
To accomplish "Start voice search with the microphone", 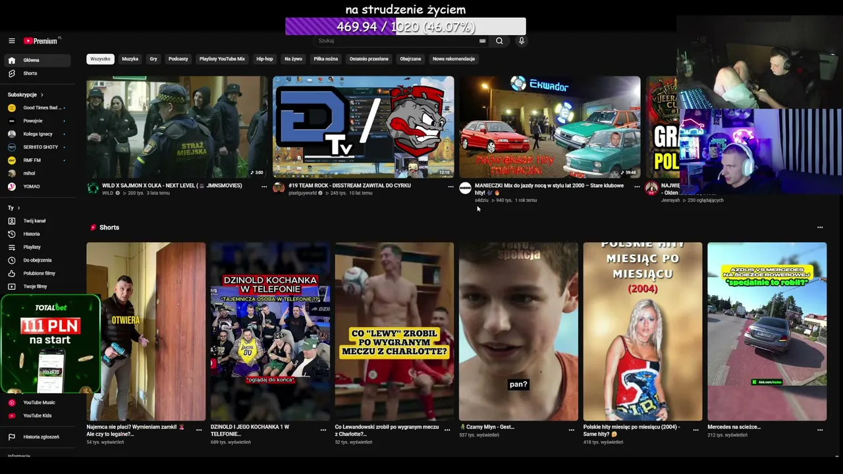I will pyautogui.click(x=522, y=41).
